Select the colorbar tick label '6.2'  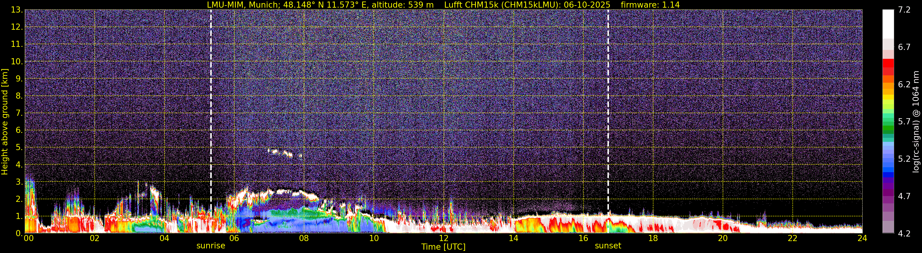point(904,85)
